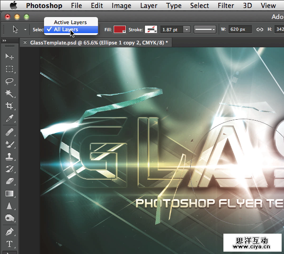Open stroke line style dropdown

tap(204, 29)
